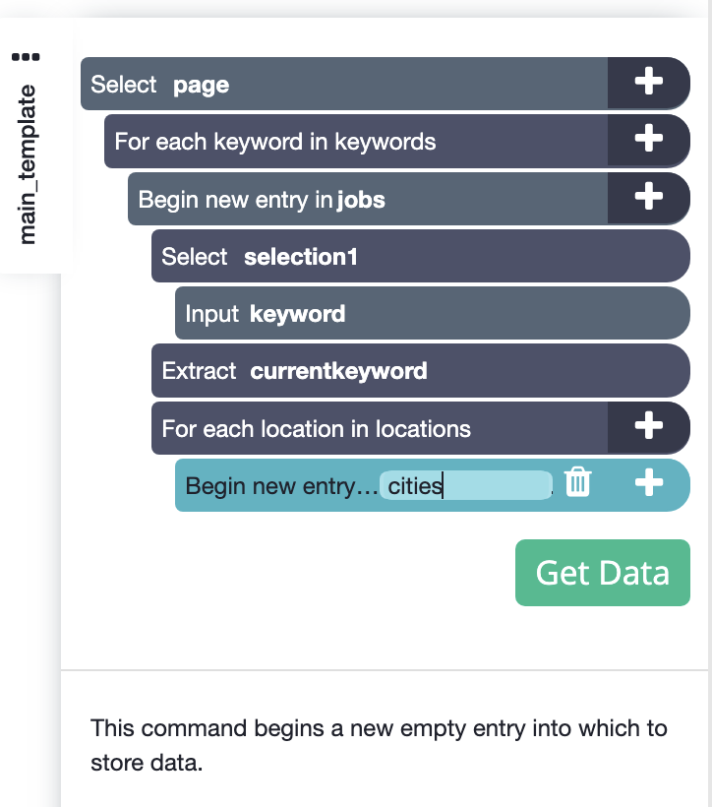
Task: Select 'For each keyword in keywords' command
Action: click(355, 141)
